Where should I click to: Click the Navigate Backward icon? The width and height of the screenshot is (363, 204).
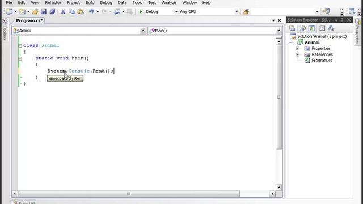[117, 11]
